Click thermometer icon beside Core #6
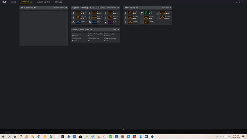Image resolution: width=247 pixels, height=139 pixels. point(142,22)
